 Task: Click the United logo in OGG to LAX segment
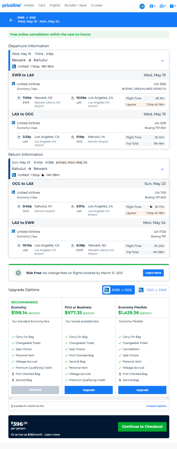pos(13,192)
